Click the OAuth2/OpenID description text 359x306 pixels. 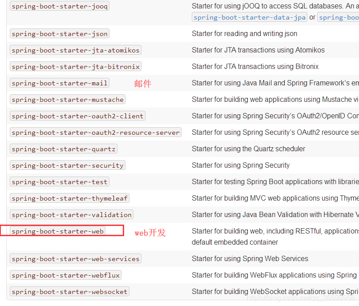[x=275, y=116]
